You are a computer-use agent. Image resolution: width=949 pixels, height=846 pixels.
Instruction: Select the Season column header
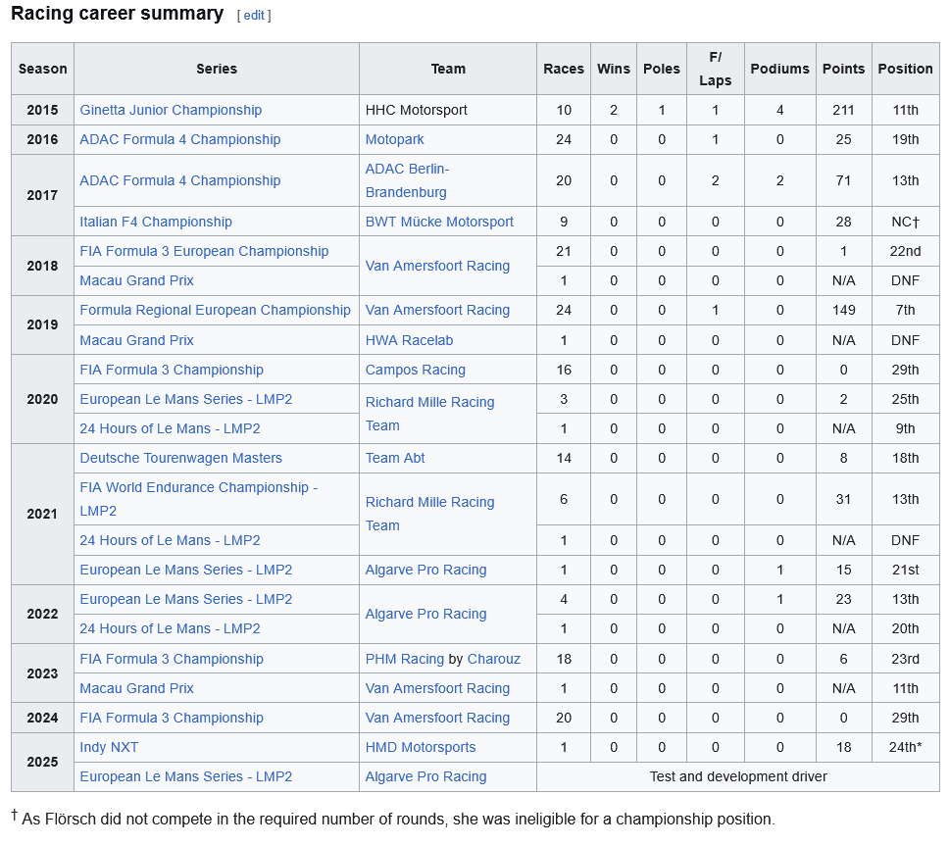[x=42, y=69]
